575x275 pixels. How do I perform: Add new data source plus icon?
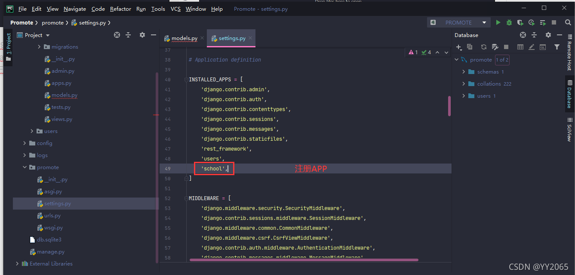[x=459, y=47]
